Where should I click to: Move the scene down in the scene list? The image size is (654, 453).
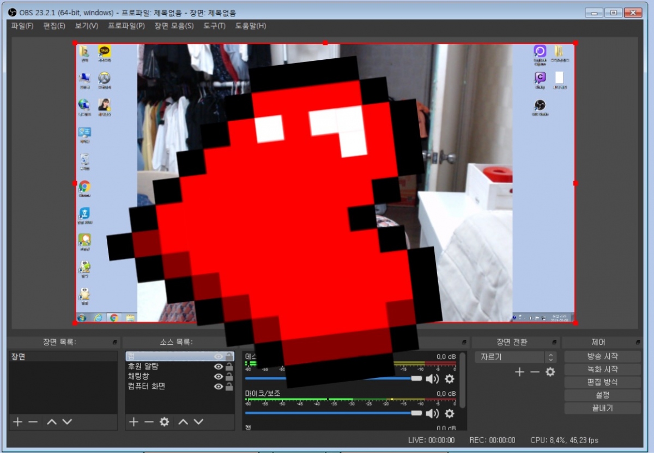pyautogui.click(x=67, y=422)
